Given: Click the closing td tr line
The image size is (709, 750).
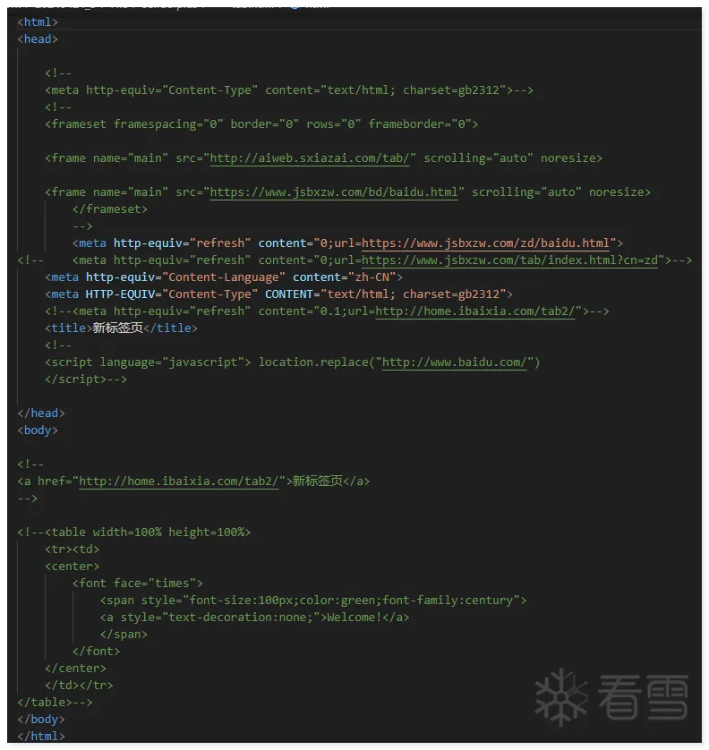Looking at the screenshot, I should pos(79,686).
